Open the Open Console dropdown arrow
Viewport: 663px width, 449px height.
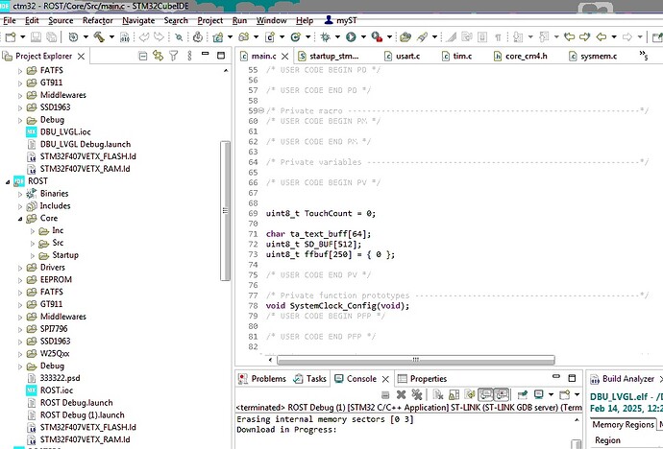tap(577, 394)
